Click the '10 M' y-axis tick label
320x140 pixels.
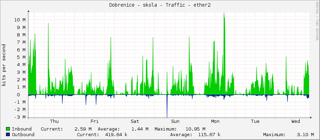tap(20, 20)
